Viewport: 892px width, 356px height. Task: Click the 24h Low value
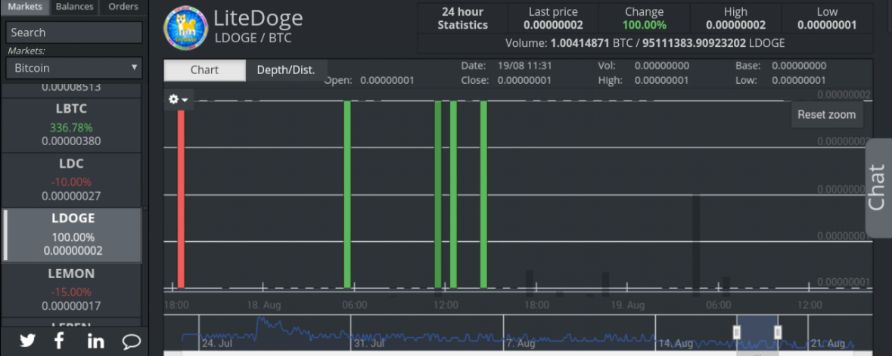(827, 25)
